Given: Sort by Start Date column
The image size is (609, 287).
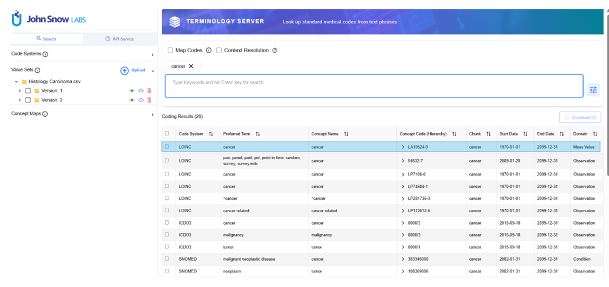Looking at the screenshot, I should [525, 134].
